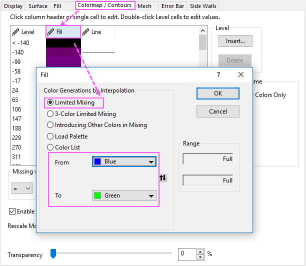Viewport: 306px width, 266px height.
Task: Open the Side Walls tab
Action: pyautogui.click(x=203, y=6)
